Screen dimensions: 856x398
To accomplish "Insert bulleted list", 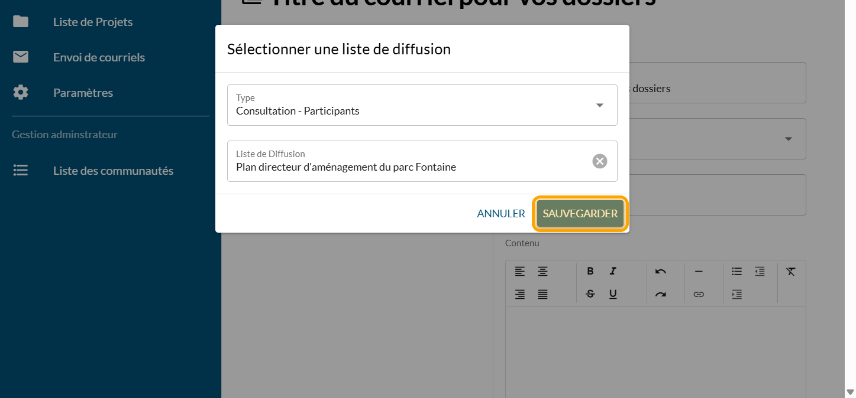I will [737, 272].
